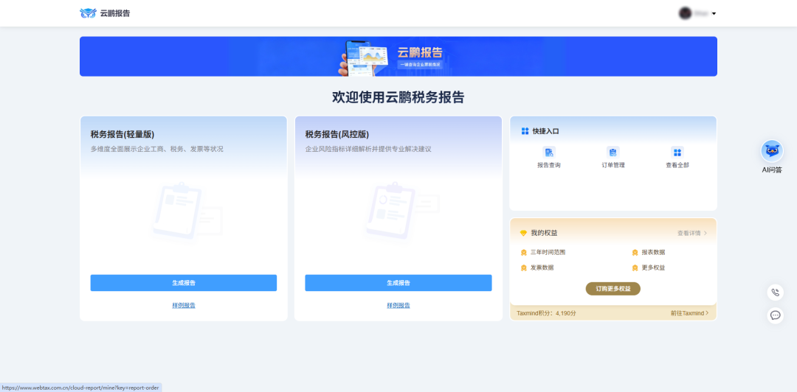Viewport: 797px width, 392px height.
Task: Click the 发票数据 benefit text
Action: click(x=542, y=267)
